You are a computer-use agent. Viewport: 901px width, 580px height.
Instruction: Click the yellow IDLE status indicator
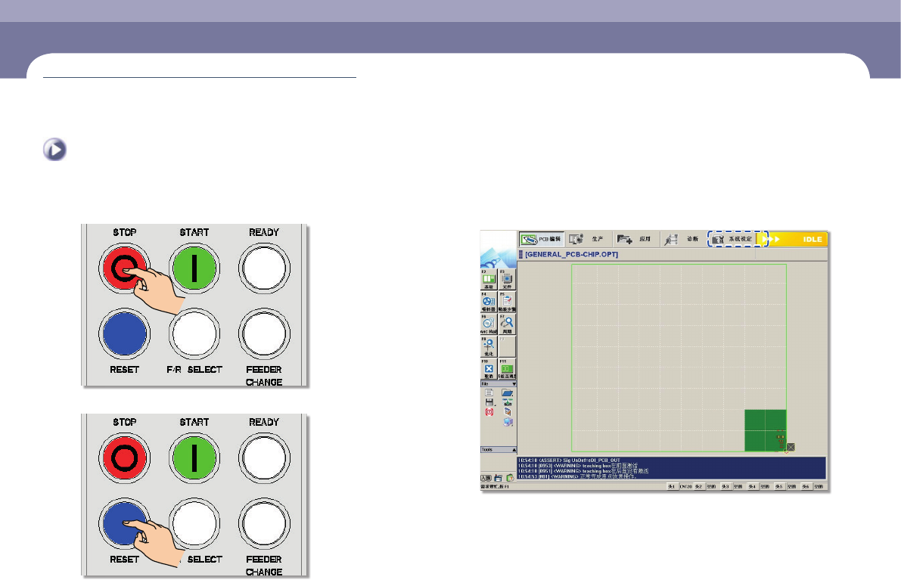click(794, 239)
